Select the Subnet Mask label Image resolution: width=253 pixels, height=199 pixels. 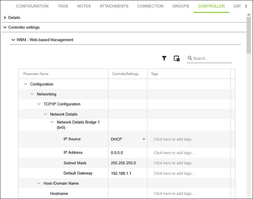[x=75, y=163]
